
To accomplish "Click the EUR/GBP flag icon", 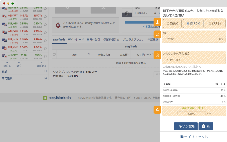I will [x=4, y=24].
